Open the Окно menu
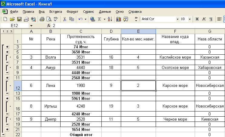 click(120, 12)
